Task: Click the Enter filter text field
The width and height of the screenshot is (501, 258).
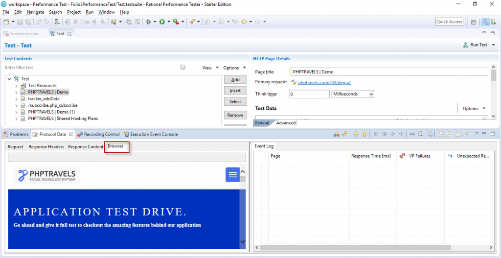Action: [91, 68]
